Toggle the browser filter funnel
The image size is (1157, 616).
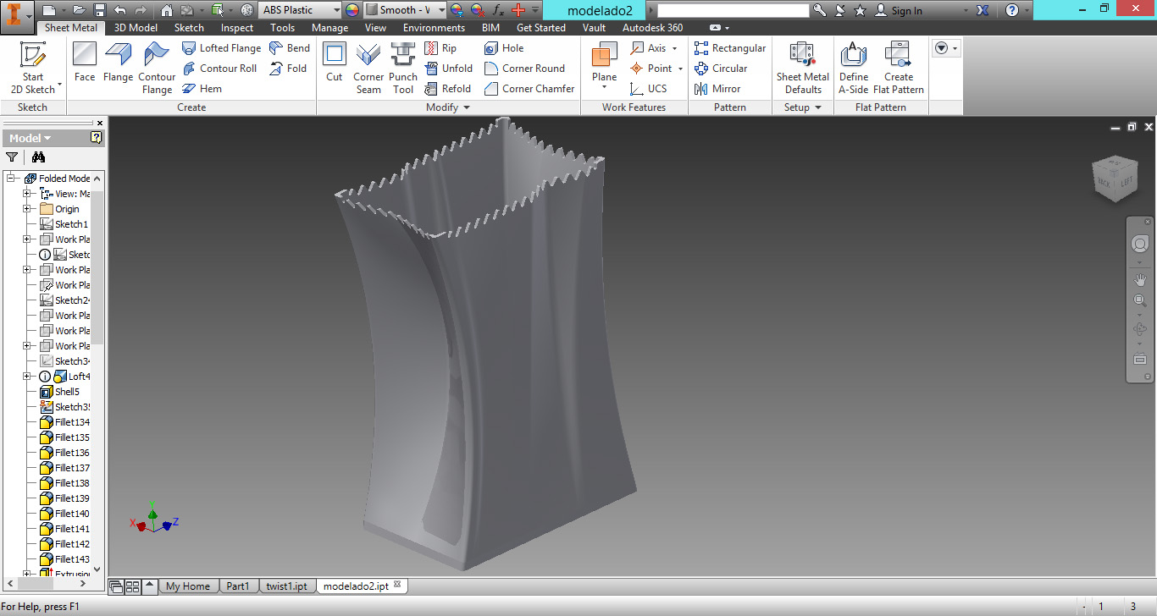coord(12,157)
